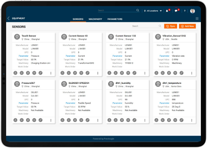This screenshot has width=207, height=152.
Task: Toggle the eye view icon on dht1_temperature card
Action: coord(175,120)
